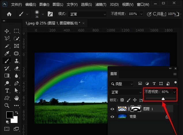Hide the 背景 layer with eye icon
The width and height of the screenshot is (183, 135).
pos(112,117)
